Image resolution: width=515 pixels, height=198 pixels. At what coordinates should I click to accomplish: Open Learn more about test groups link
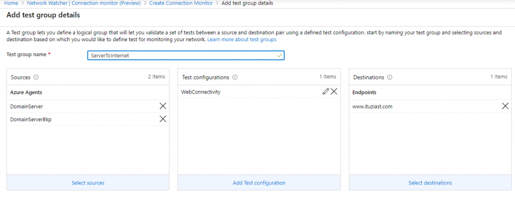242,39
